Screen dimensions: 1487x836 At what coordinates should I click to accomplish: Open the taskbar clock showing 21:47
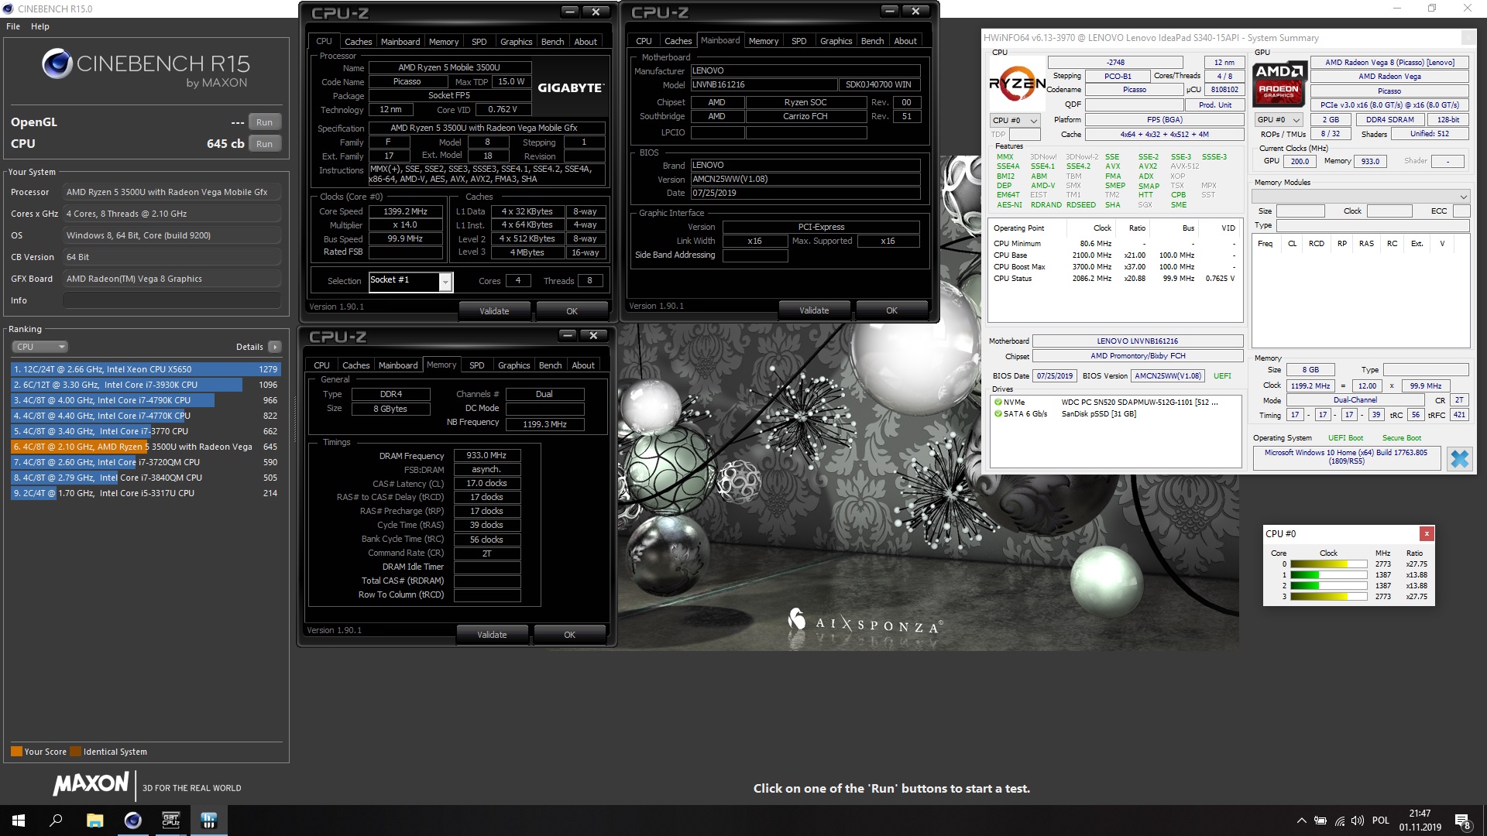tap(1420, 821)
